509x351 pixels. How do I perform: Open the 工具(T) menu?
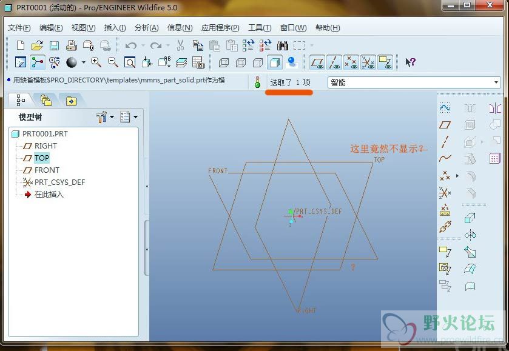tap(260, 28)
